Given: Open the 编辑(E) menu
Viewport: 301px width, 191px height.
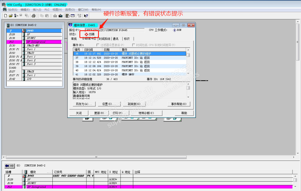Looking at the screenshot, I should pos(25,10).
